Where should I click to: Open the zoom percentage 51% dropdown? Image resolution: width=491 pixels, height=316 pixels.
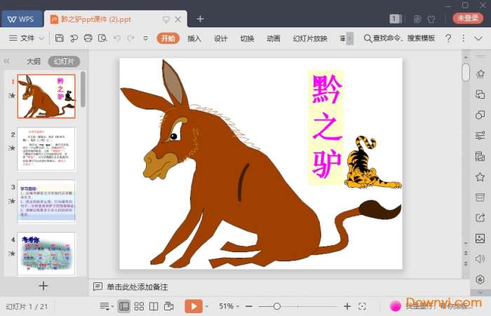230,306
